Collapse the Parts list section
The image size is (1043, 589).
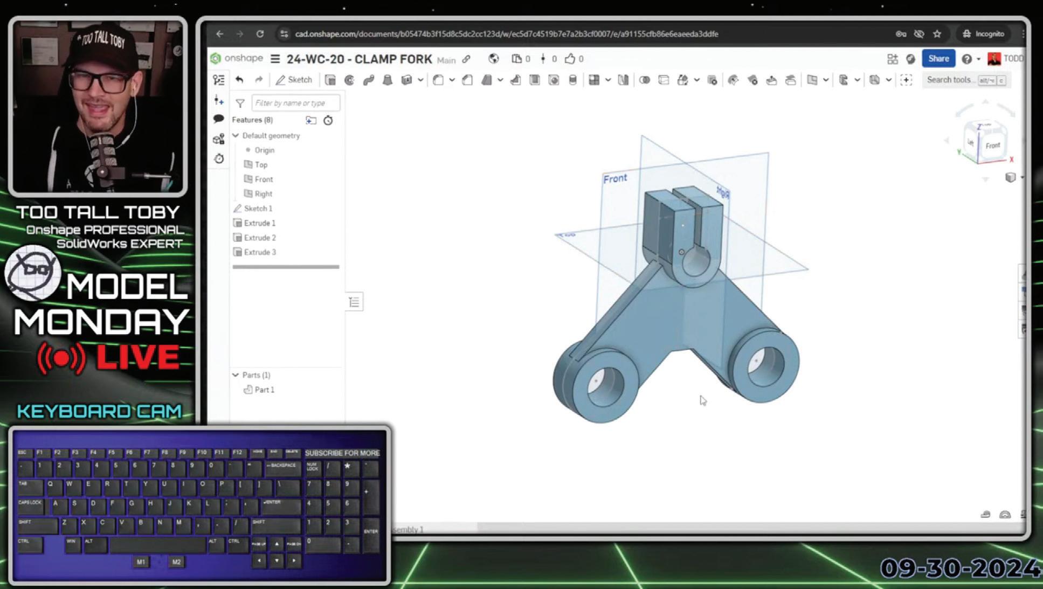(236, 375)
